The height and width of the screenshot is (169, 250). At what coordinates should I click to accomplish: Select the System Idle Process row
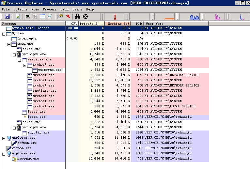coord(104,28)
